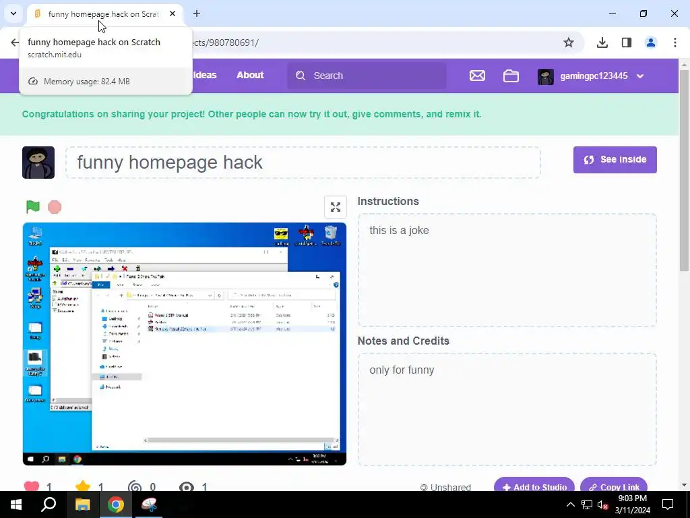690x518 pixels.
Task: Click the network icon in system tray
Action: point(587,505)
